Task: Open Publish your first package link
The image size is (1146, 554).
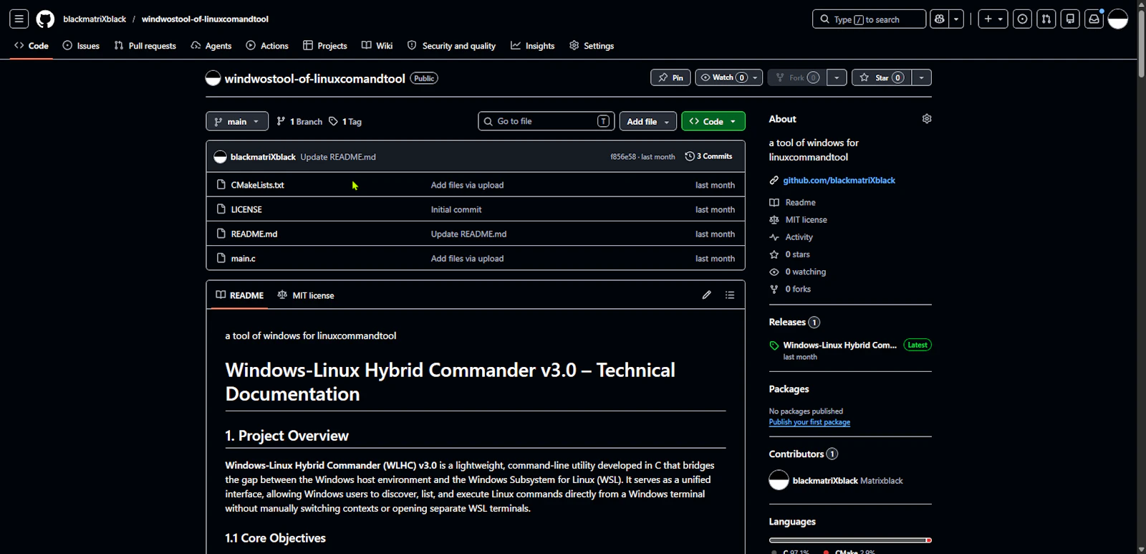Action: [x=809, y=422]
